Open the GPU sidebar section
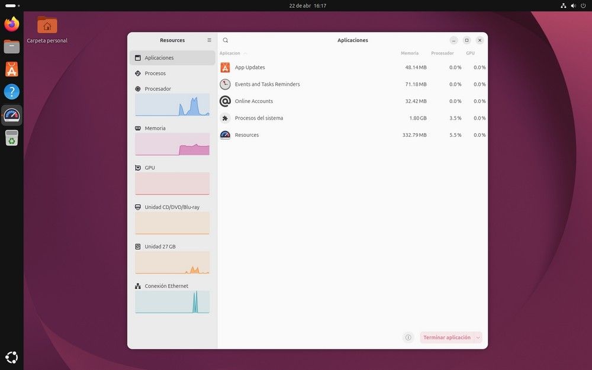This screenshot has width=592, height=370. coord(172,180)
